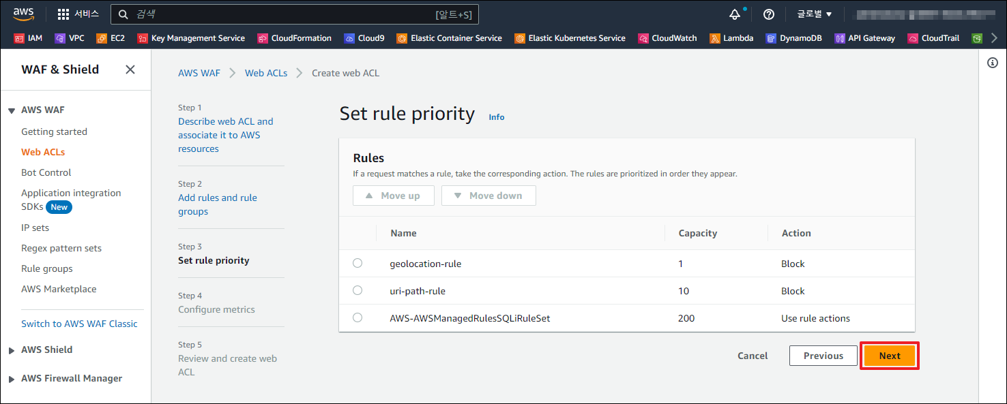The height and width of the screenshot is (404, 1007).
Task: Expand the AWS Shield section
Action: (x=12, y=350)
